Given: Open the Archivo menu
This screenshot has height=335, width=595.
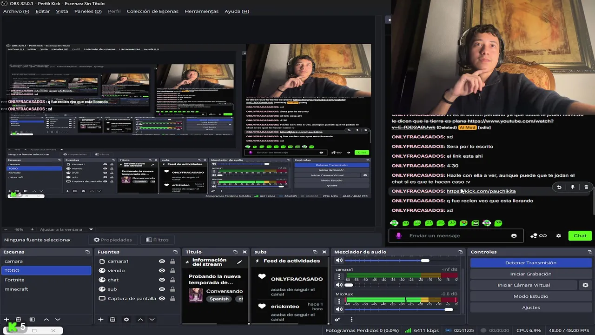Looking at the screenshot, I should tap(16, 11).
